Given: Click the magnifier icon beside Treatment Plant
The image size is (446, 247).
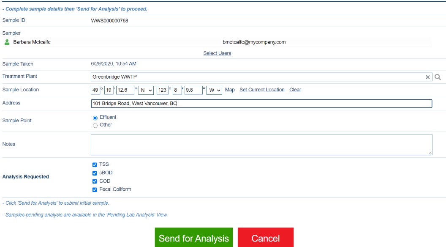Looking at the screenshot, I should (438, 77).
